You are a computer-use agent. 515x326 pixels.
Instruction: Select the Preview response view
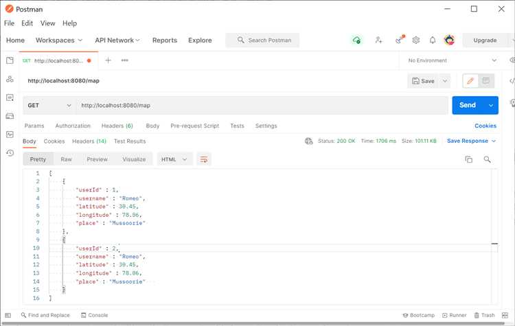pyautogui.click(x=97, y=159)
